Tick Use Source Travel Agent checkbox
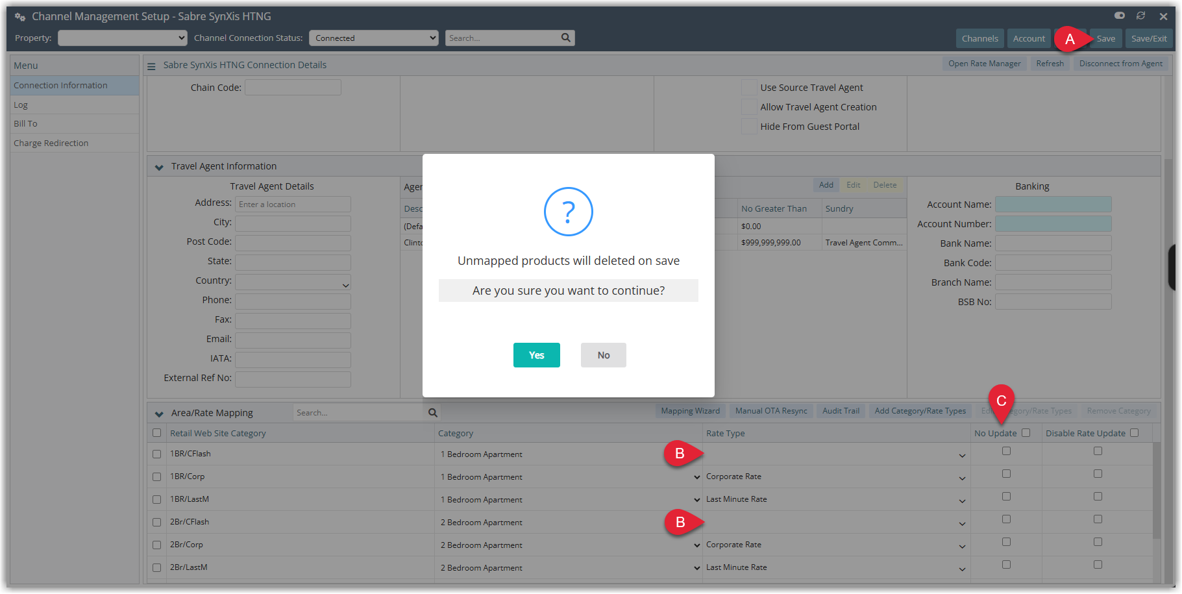 [x=749, y=87]
